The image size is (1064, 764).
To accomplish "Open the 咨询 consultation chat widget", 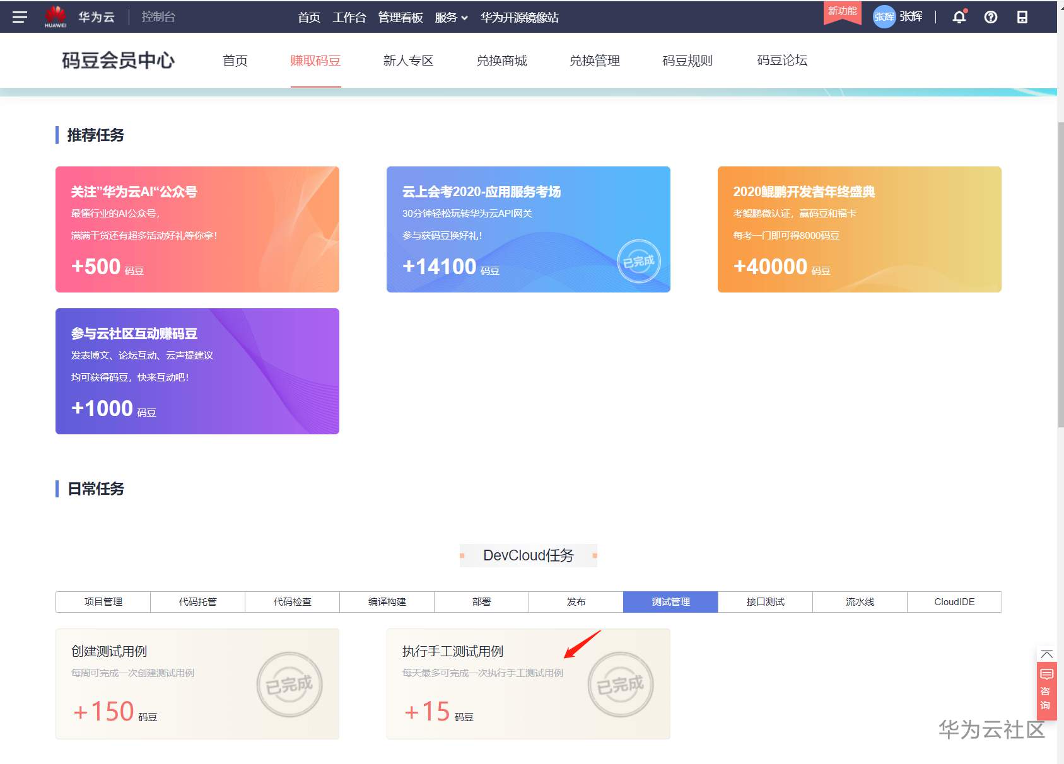I will [x=1046, y=690].
